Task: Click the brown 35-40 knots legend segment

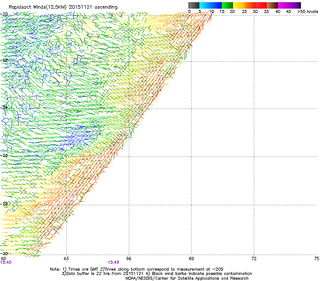Action: [x=272, y=5]
